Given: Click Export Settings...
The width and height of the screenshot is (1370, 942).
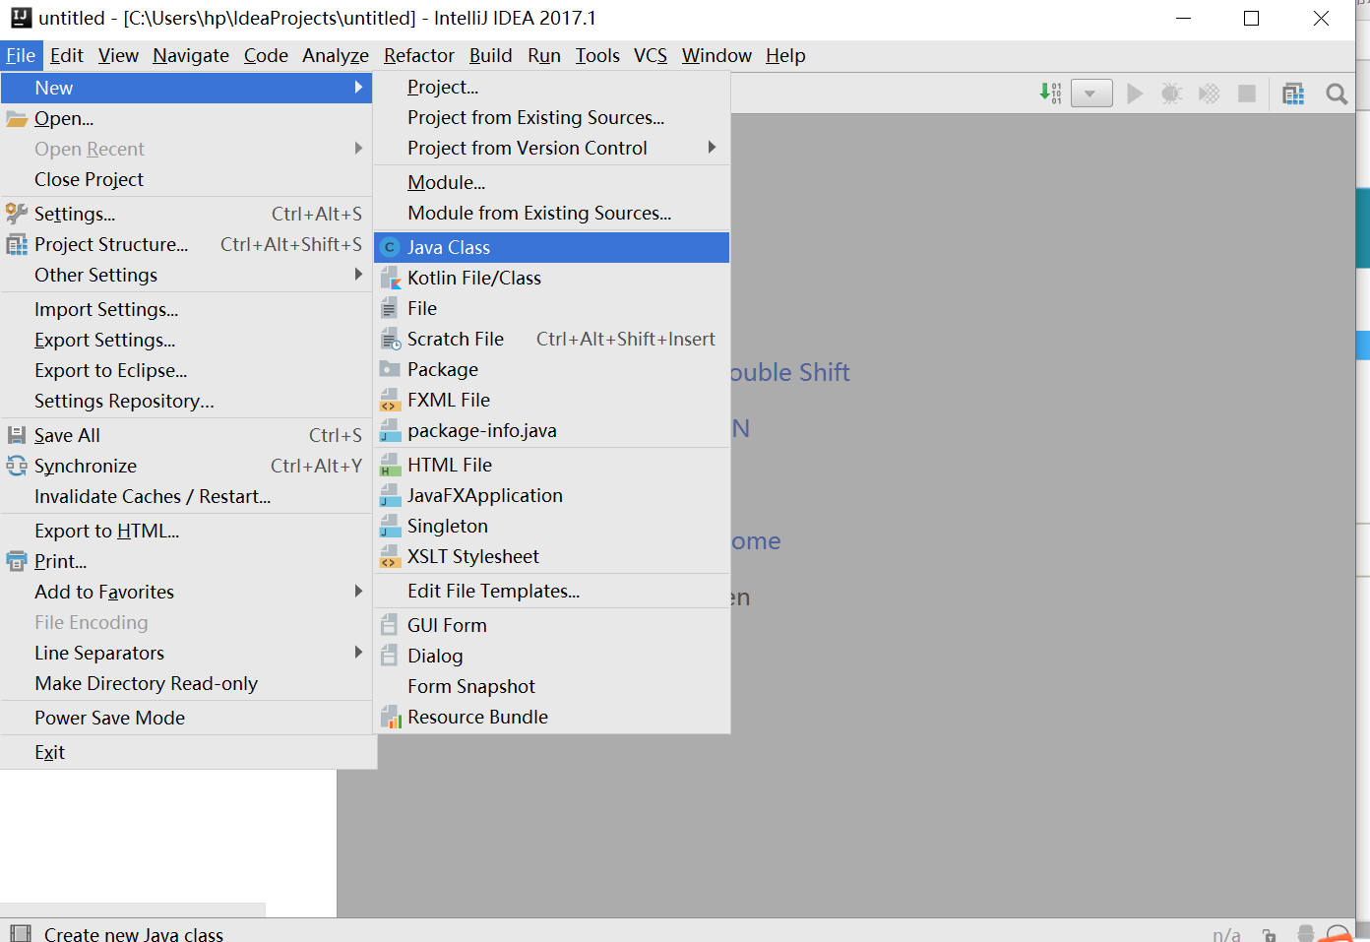Looking at the screenshot, I should [187, 340].
